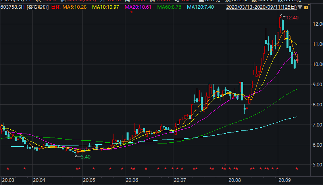
Task: Toggle the MA10:10.97 indicator label
Action: pos(106,7)
